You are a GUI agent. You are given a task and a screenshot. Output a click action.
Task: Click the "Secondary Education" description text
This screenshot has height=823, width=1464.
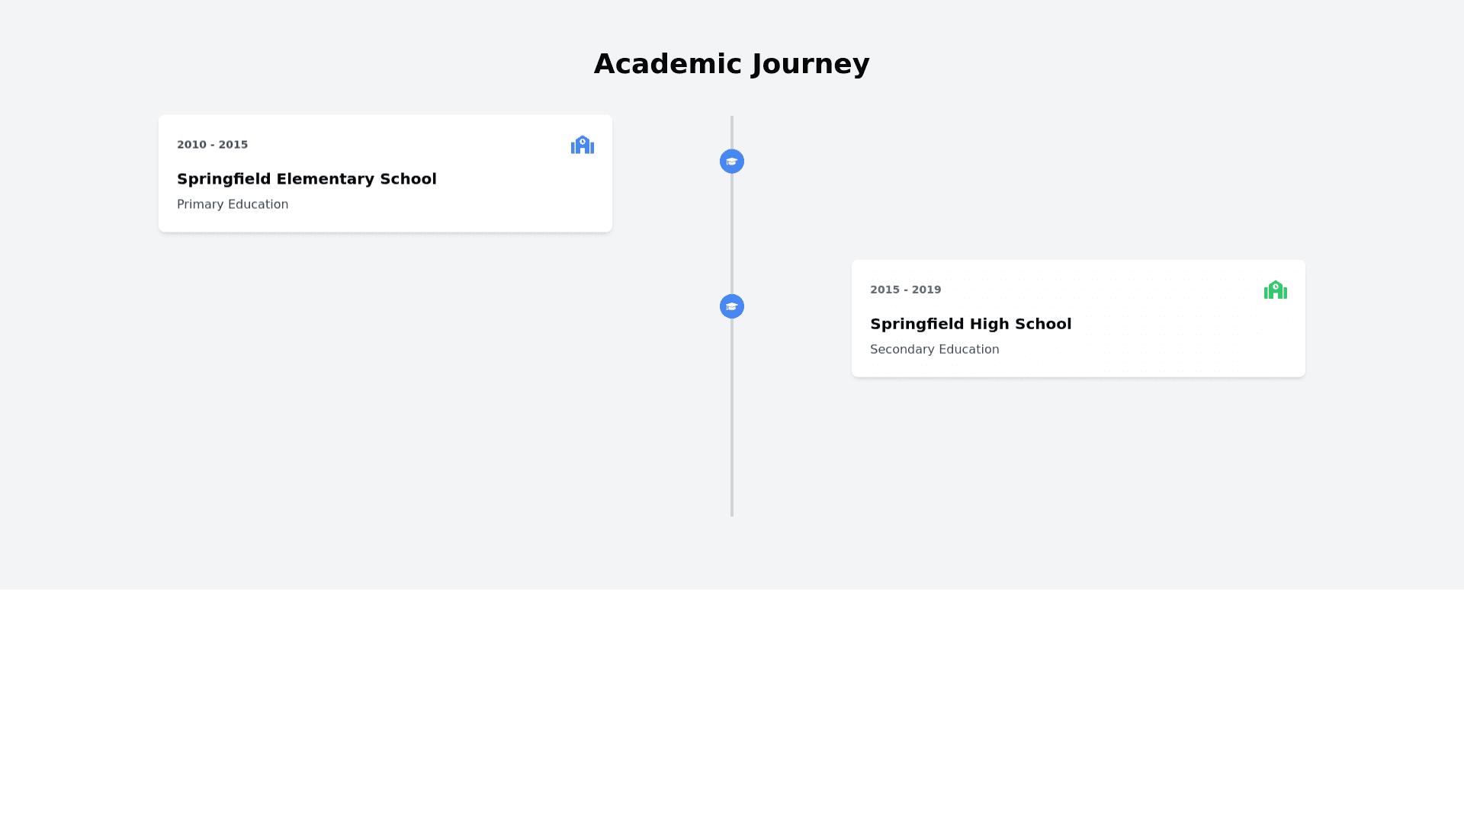[x=934, y=349]
